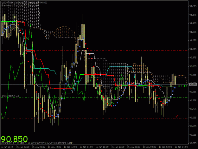Click the '15 Jan 06:00' time label
Screen dimensions: 198x149
click(x=23, y=147)
